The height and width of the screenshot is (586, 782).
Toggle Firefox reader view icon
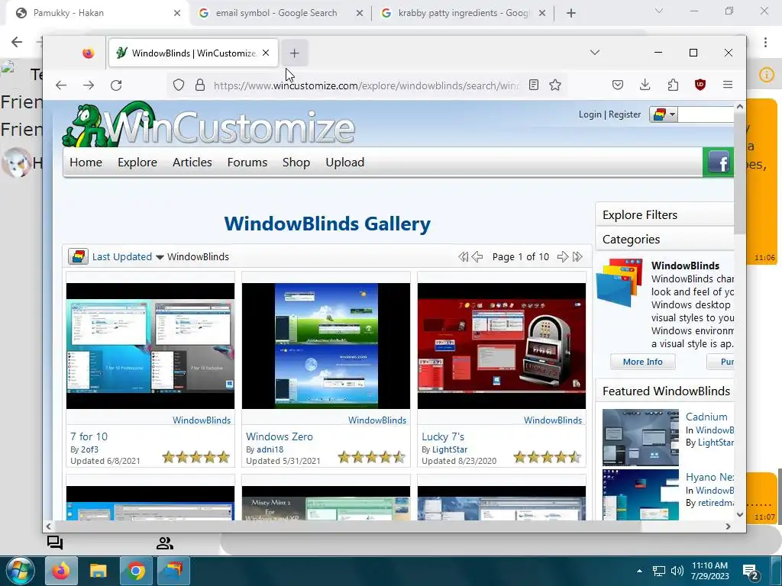pyautogui.click(x=534, y=85)
